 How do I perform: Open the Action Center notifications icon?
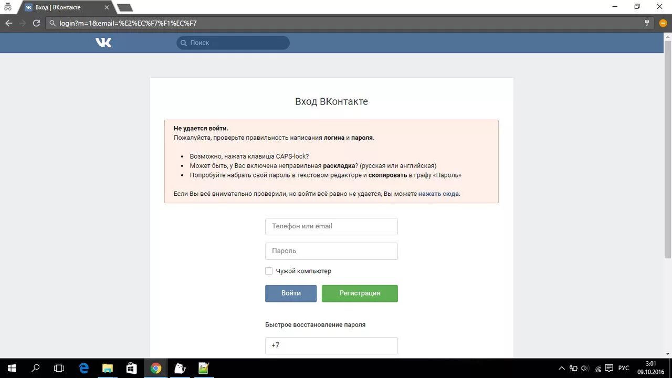coord(610,368)
